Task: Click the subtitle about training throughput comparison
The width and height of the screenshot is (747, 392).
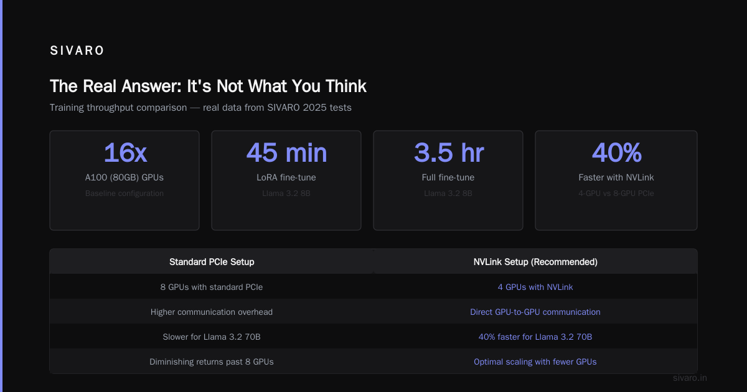Action: pyautogui.click(x=200, y=108)
